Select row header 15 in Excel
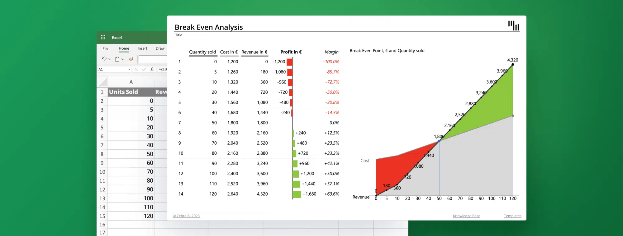 point(102,216)
